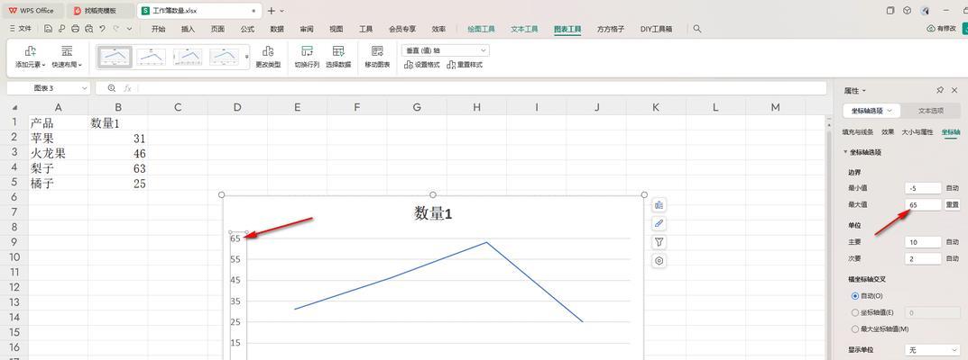
Task: Collapse the 坐标轴选项 section
Action: pyautogui.click(x=846, y=152)
